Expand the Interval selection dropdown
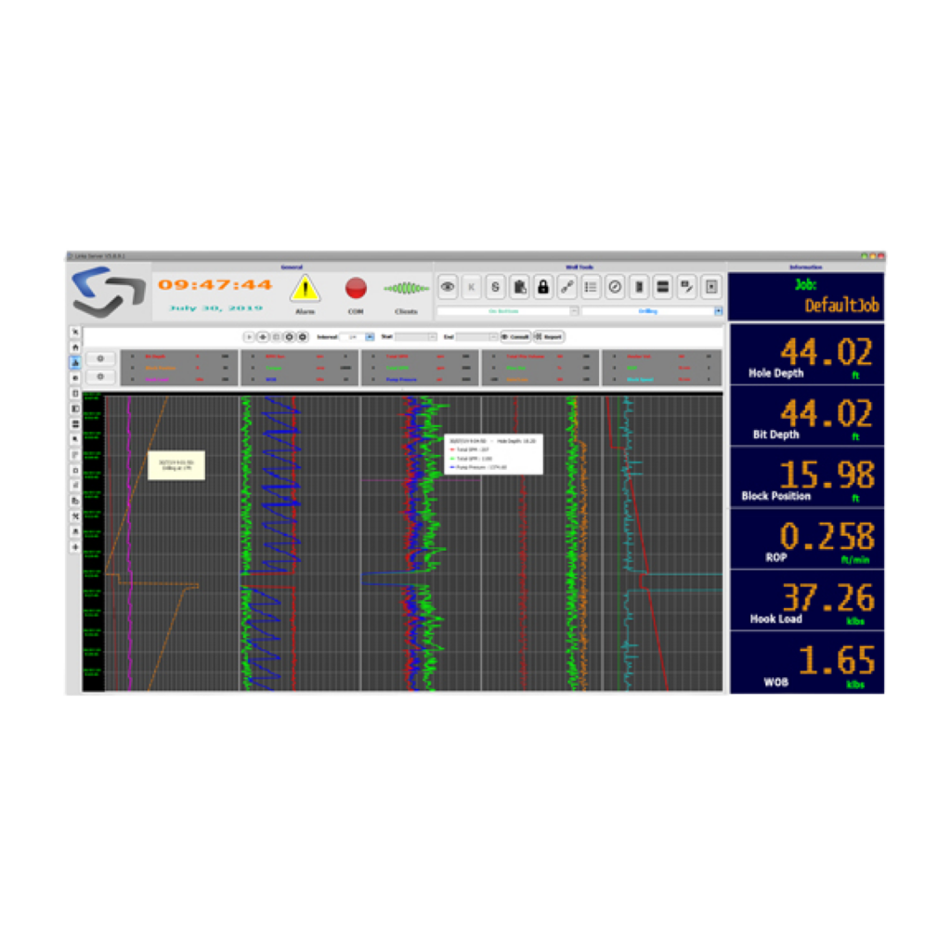Image resolution: width=951 pixels, height=951 pixels. 368,335
